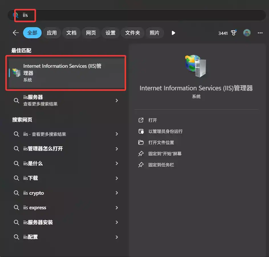The height and width of the screenshot is (257, 269).
Task: Click the back arrow icon
Action: (16, 33)
